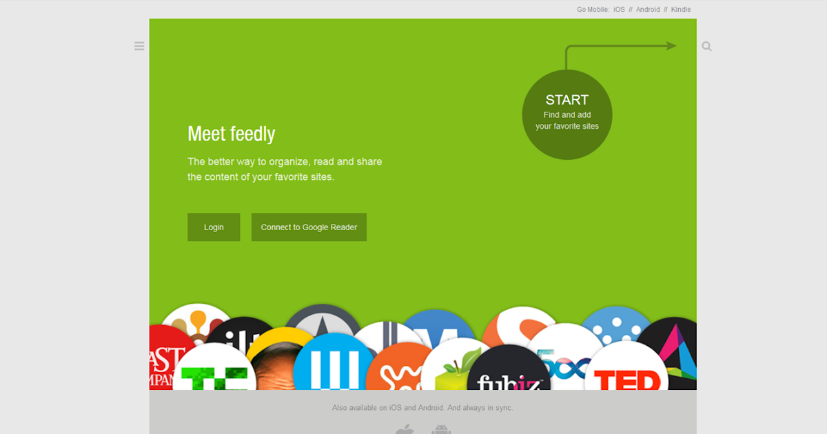
Task: Click the 'Meet feedly' heading
Action: tap(232, 134)
